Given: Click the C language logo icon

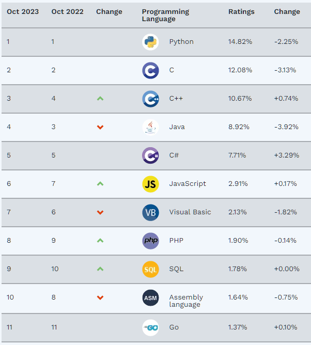Looking at the screenshot, I should 150,70.
